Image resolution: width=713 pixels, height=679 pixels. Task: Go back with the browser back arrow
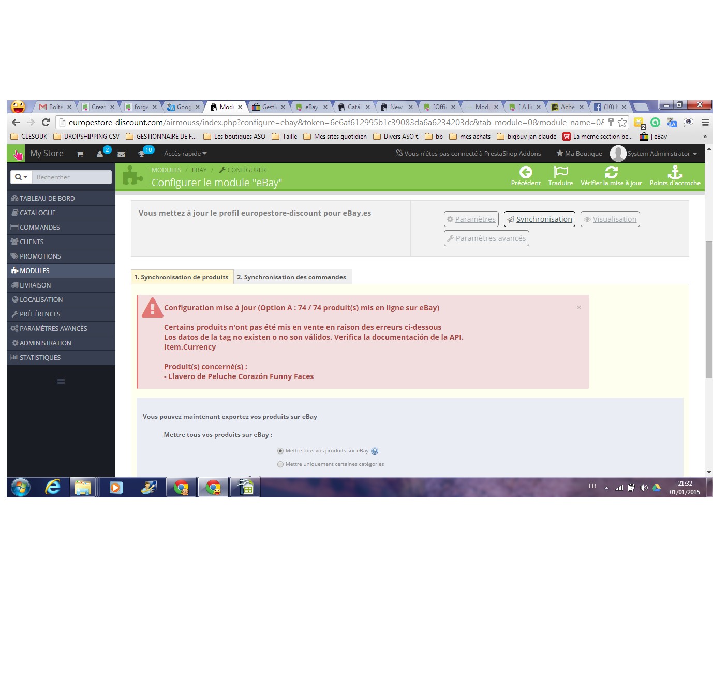(16, 123)
